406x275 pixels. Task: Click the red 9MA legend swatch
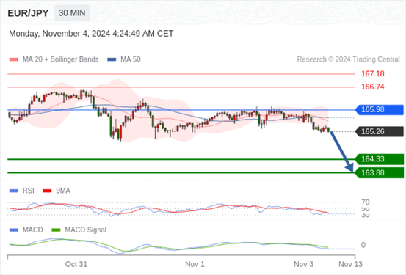47,191
